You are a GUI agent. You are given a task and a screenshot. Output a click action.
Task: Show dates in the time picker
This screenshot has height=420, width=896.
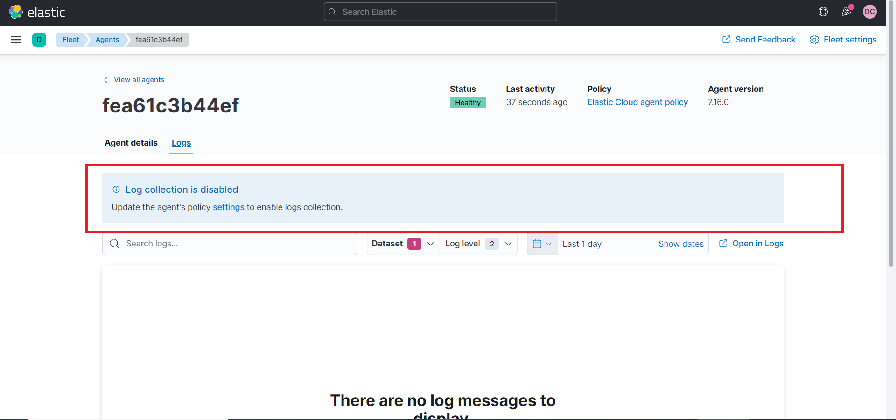[x=681, y=244]
